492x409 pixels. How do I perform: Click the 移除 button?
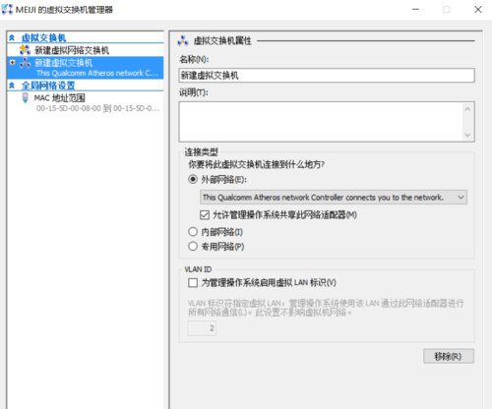click(449, 356)
